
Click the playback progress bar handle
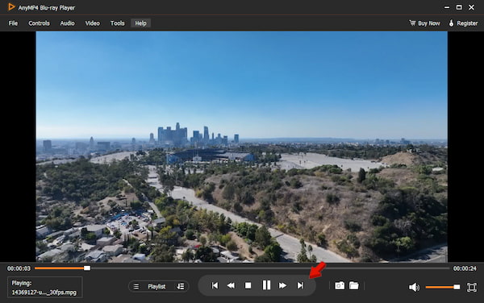point(87,268)
